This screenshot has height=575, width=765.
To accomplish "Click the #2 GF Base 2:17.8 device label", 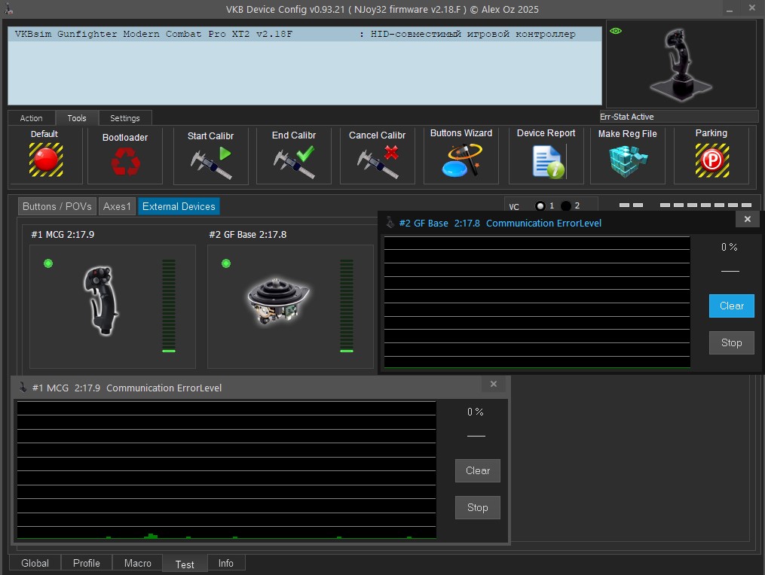I will (248, 234).
